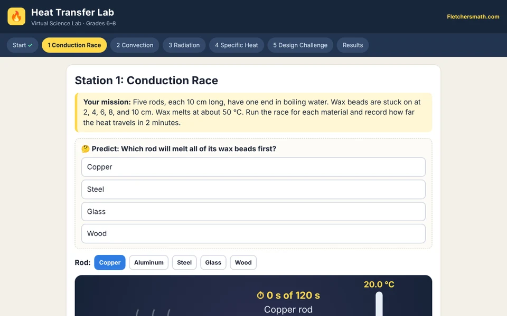Screen dimensions: 507x316
Task: Choose Steel as prediction answer
Action: click(x=253, y=189)
